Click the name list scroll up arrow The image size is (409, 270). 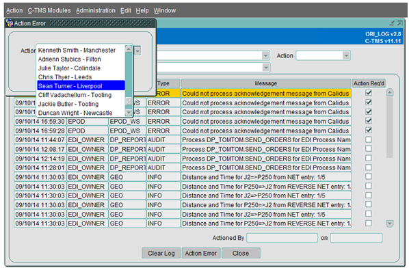(x=129, y=49)
